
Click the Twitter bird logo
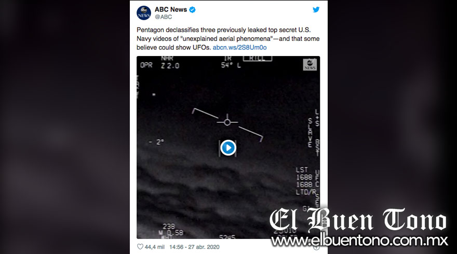[x=316, y=10]
